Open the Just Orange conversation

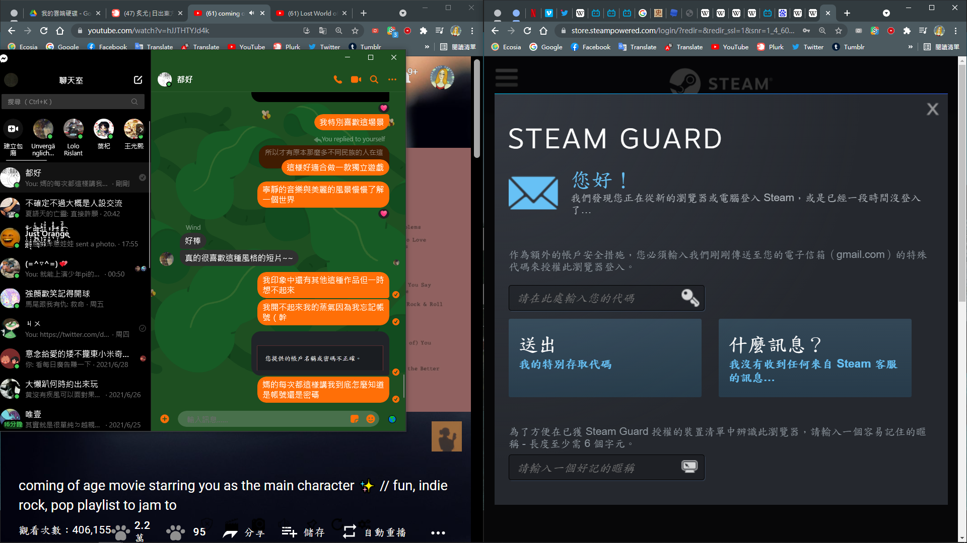(x=75, y=238)
